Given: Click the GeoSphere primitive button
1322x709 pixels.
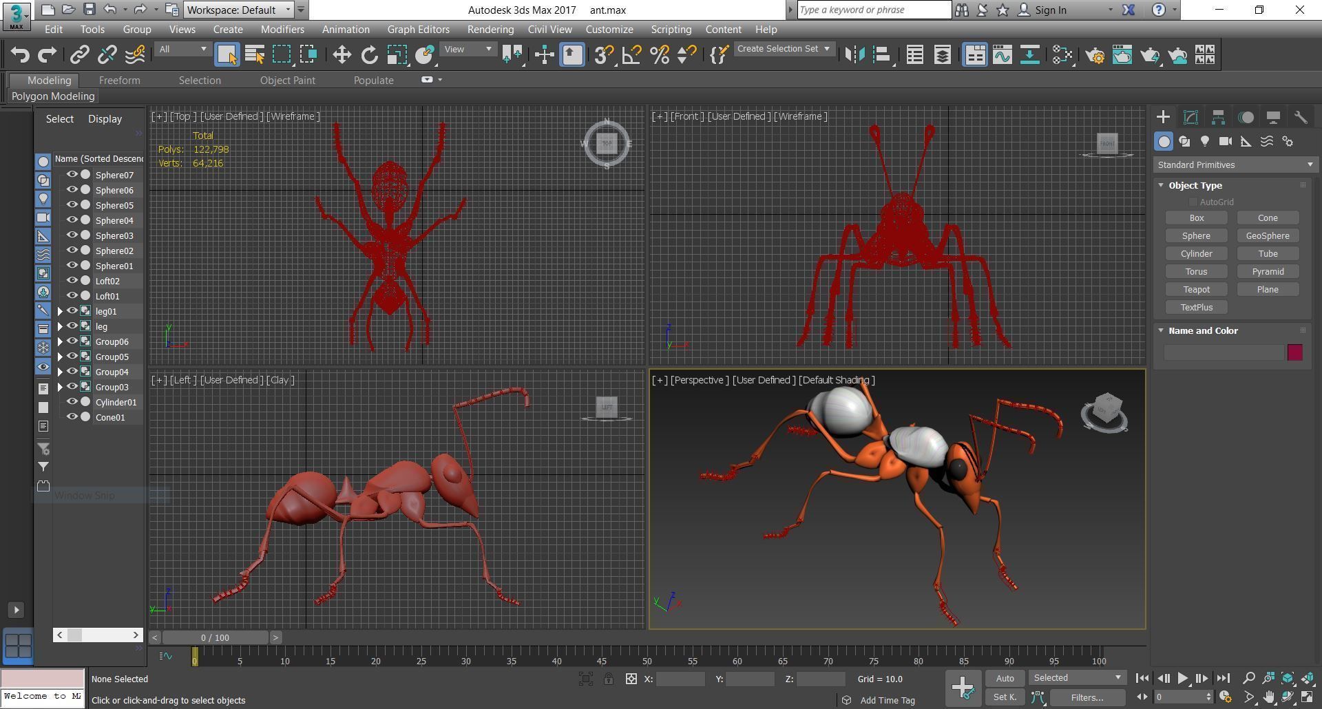Looking at the screenshot, I should click(1268, 236).
